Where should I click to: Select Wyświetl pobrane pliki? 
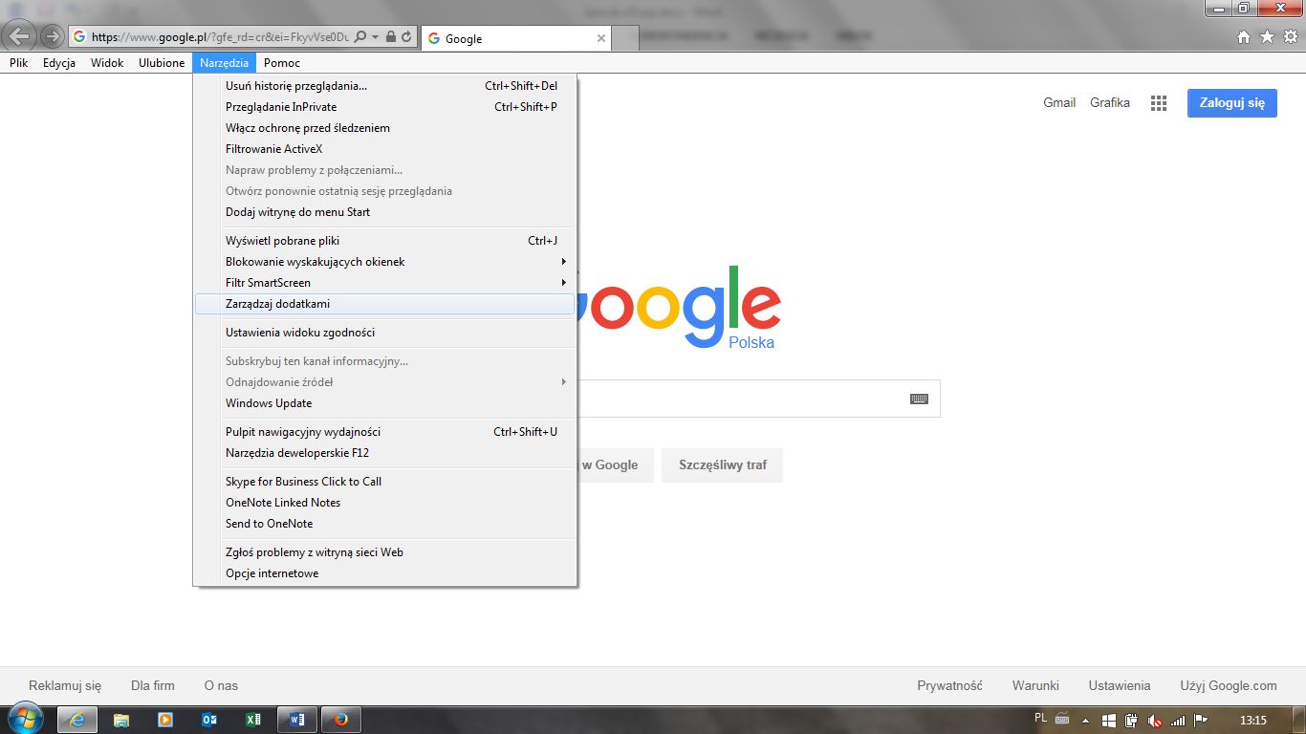tap(384, 241)
